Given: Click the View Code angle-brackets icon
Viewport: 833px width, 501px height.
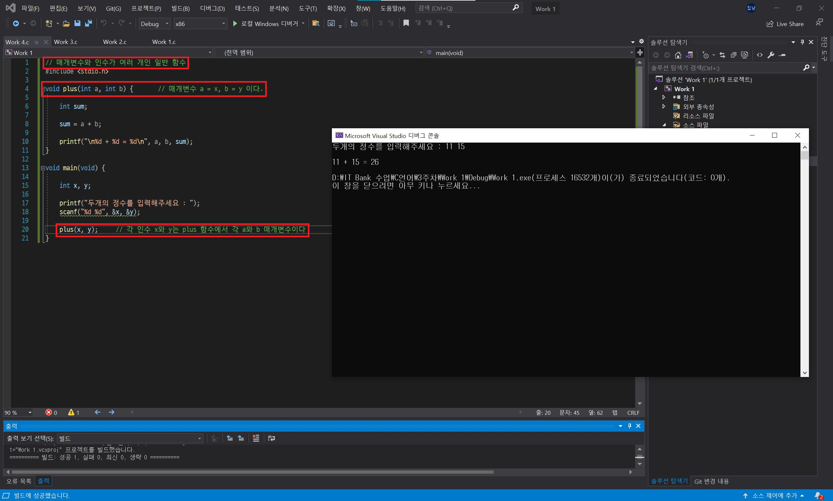Looking at the screenshot, I should (x=759, y=55).
